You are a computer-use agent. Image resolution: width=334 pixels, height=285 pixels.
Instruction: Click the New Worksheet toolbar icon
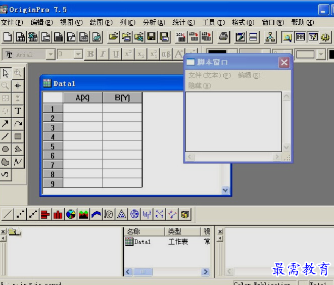click(x=20, y=37)
